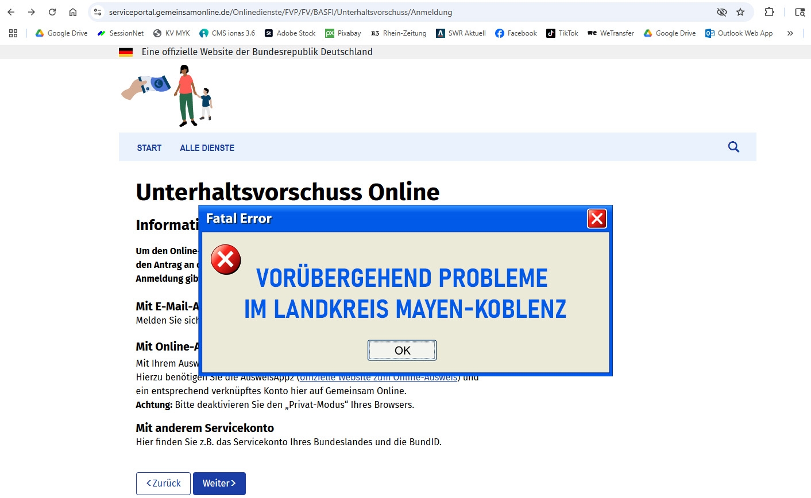This screenshot has width=811, height=498.
Task: Reload the current page
Action: pos(52,12)
